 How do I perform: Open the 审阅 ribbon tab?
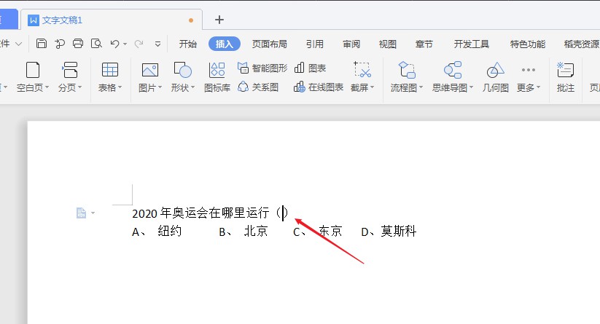(x=351, y=44)
